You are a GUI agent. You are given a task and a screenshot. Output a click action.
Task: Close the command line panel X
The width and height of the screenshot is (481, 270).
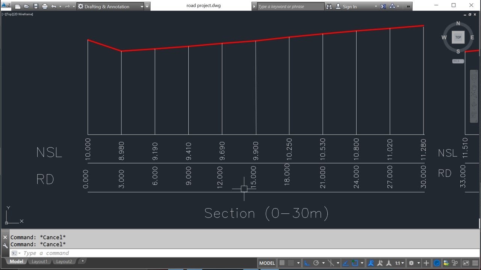(x=5, y=237)
